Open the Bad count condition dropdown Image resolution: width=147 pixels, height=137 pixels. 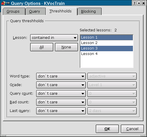(61, 102)
